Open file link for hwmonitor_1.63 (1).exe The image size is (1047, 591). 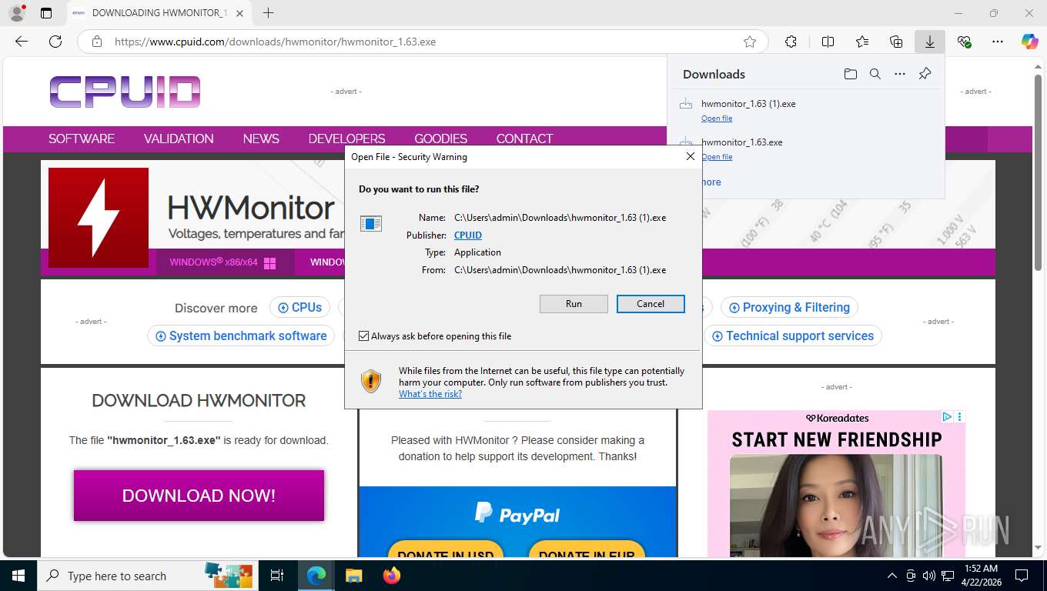(x=717, y=119)
